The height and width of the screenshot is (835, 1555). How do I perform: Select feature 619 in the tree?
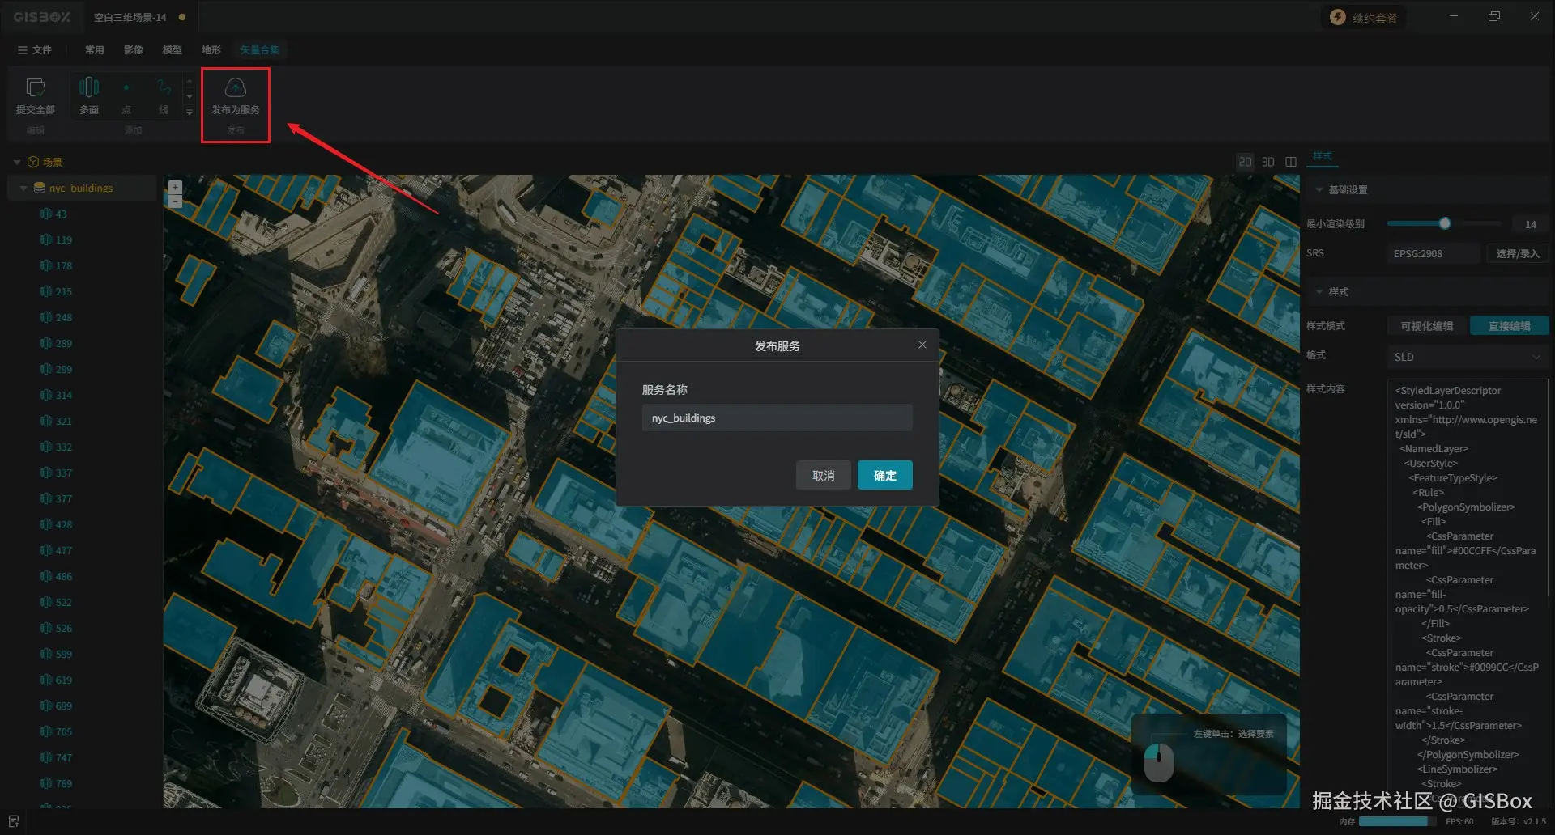[x=64, y=680]
